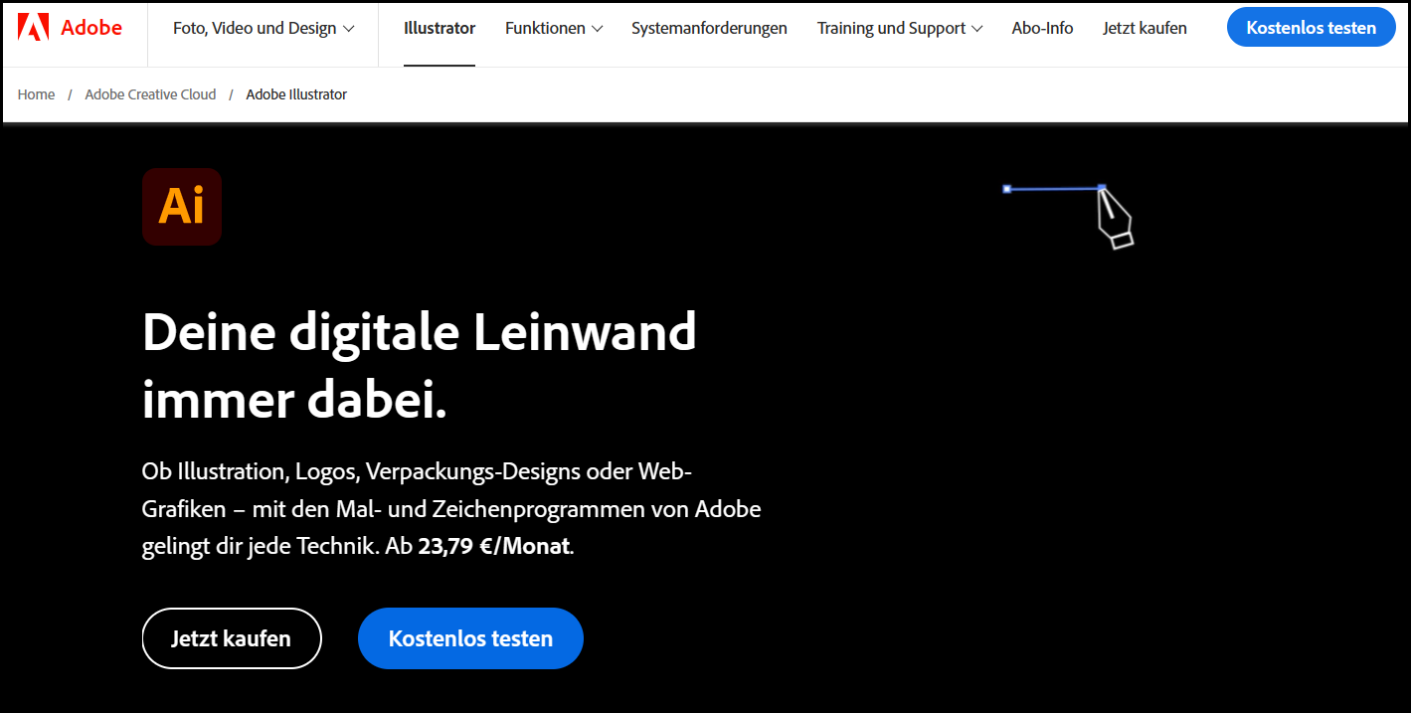Open Jetzt kaufen in top navigation
Viewport: 1411px width, 713px height.
tap(1145, 28)
